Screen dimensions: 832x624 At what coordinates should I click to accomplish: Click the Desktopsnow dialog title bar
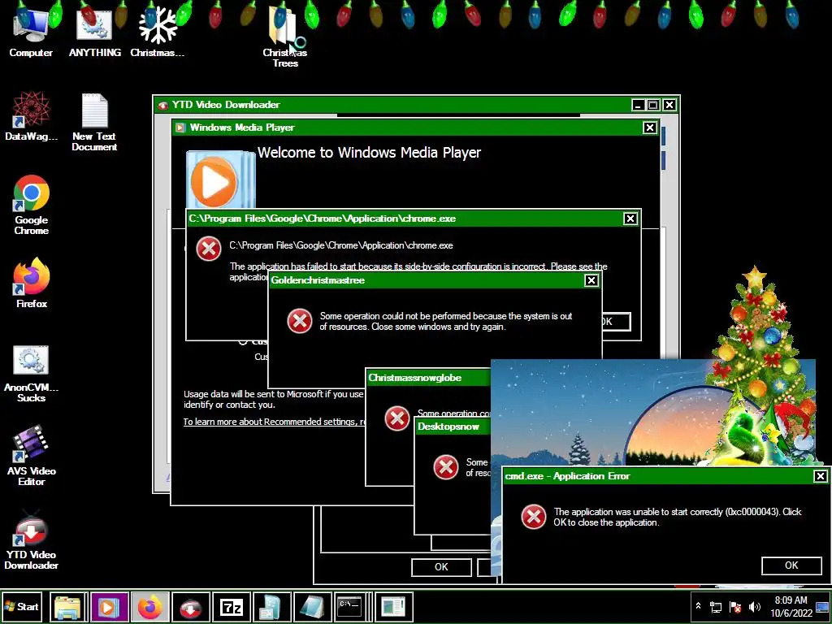[x=453, y=427]
